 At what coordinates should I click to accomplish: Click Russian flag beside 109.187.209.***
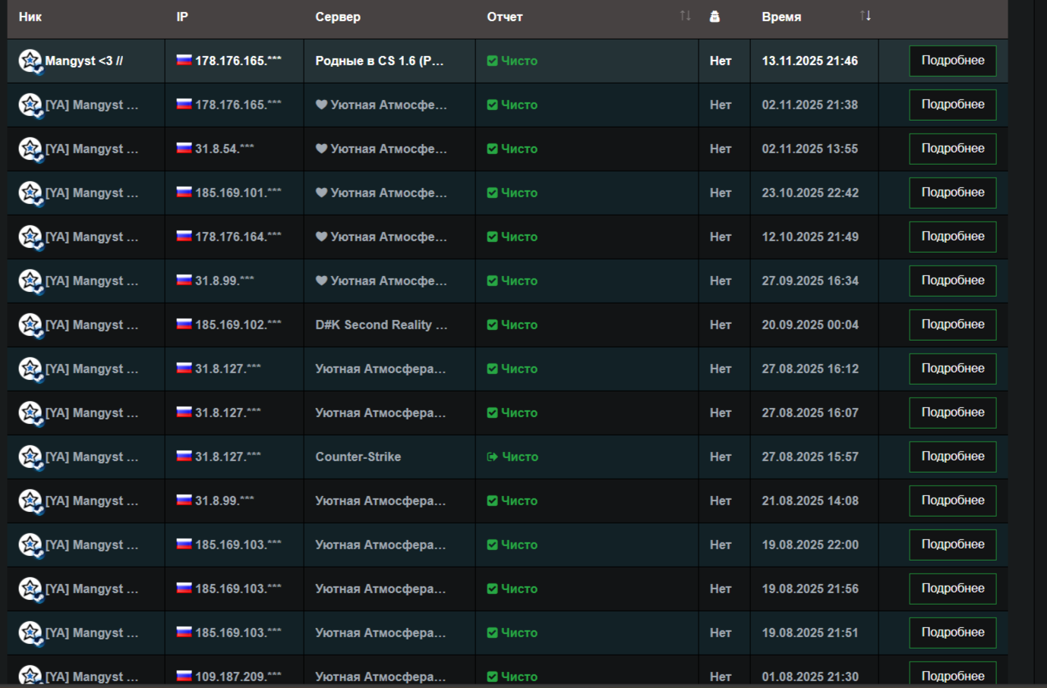pyautogui.click(x=184, y=675)
